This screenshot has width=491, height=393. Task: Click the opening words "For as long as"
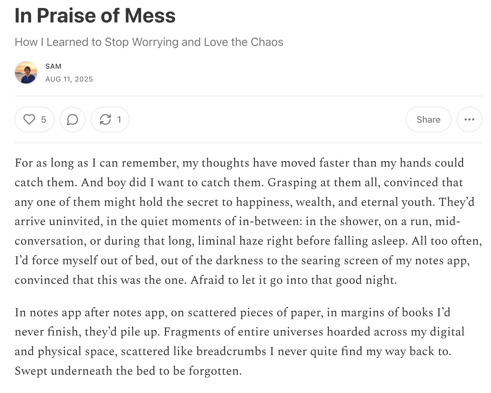coord(51,163)
